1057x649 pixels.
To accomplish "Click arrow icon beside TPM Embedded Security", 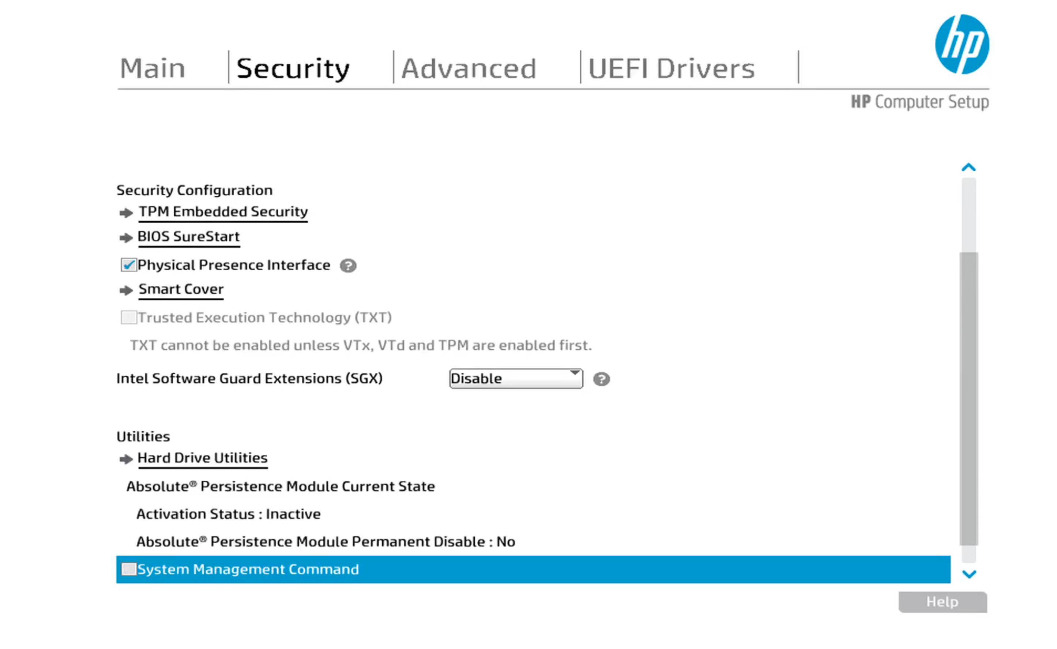I will click(x=126, y=213).
